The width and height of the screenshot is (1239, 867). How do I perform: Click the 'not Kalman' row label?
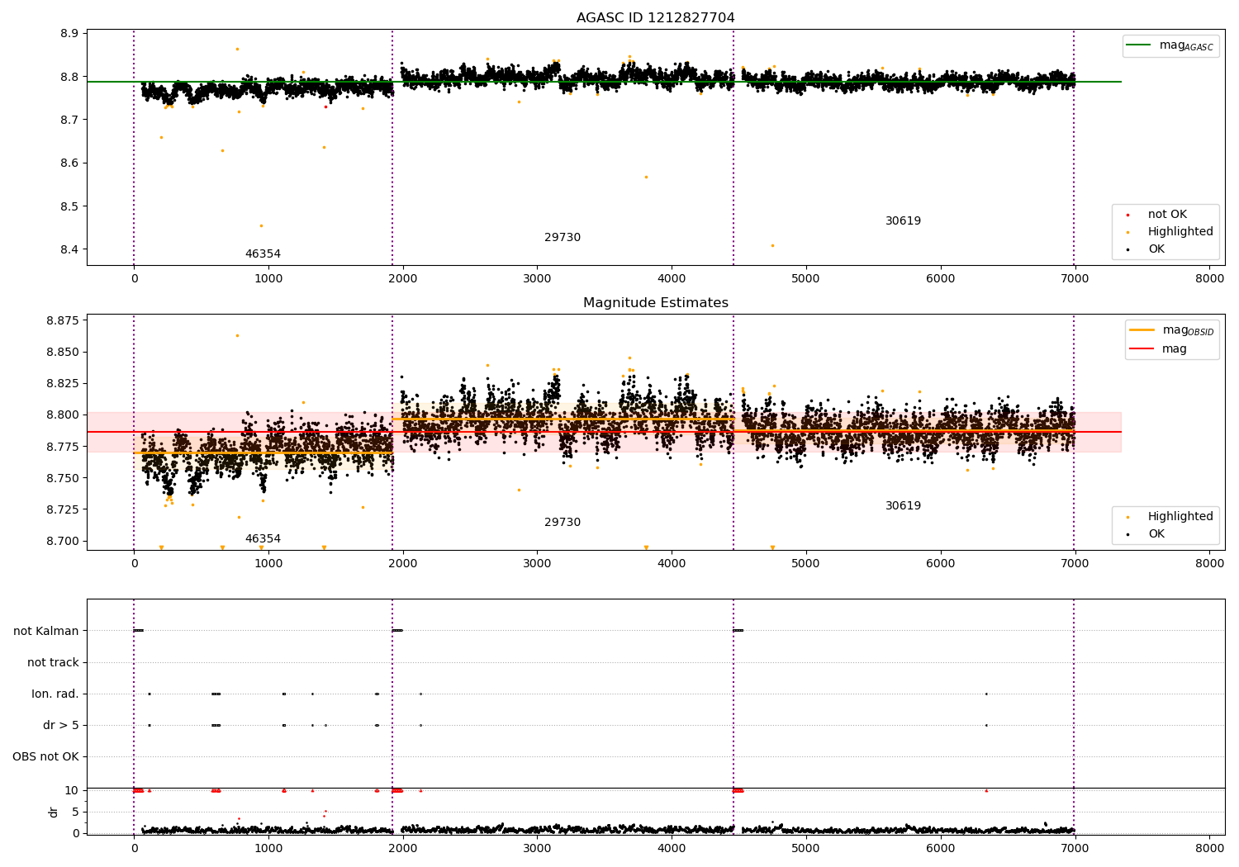coord(46,631)
